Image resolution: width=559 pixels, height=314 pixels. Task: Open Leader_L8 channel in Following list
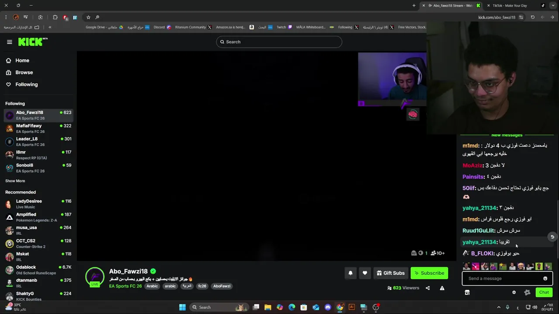click(x=38, y=141)
